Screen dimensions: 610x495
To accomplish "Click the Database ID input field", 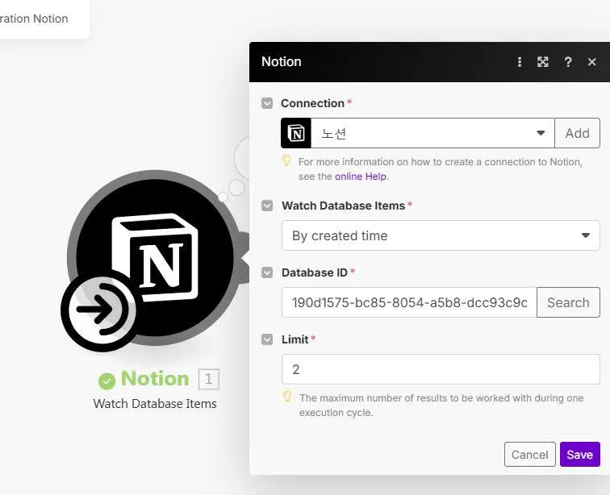I will point(409,302).
